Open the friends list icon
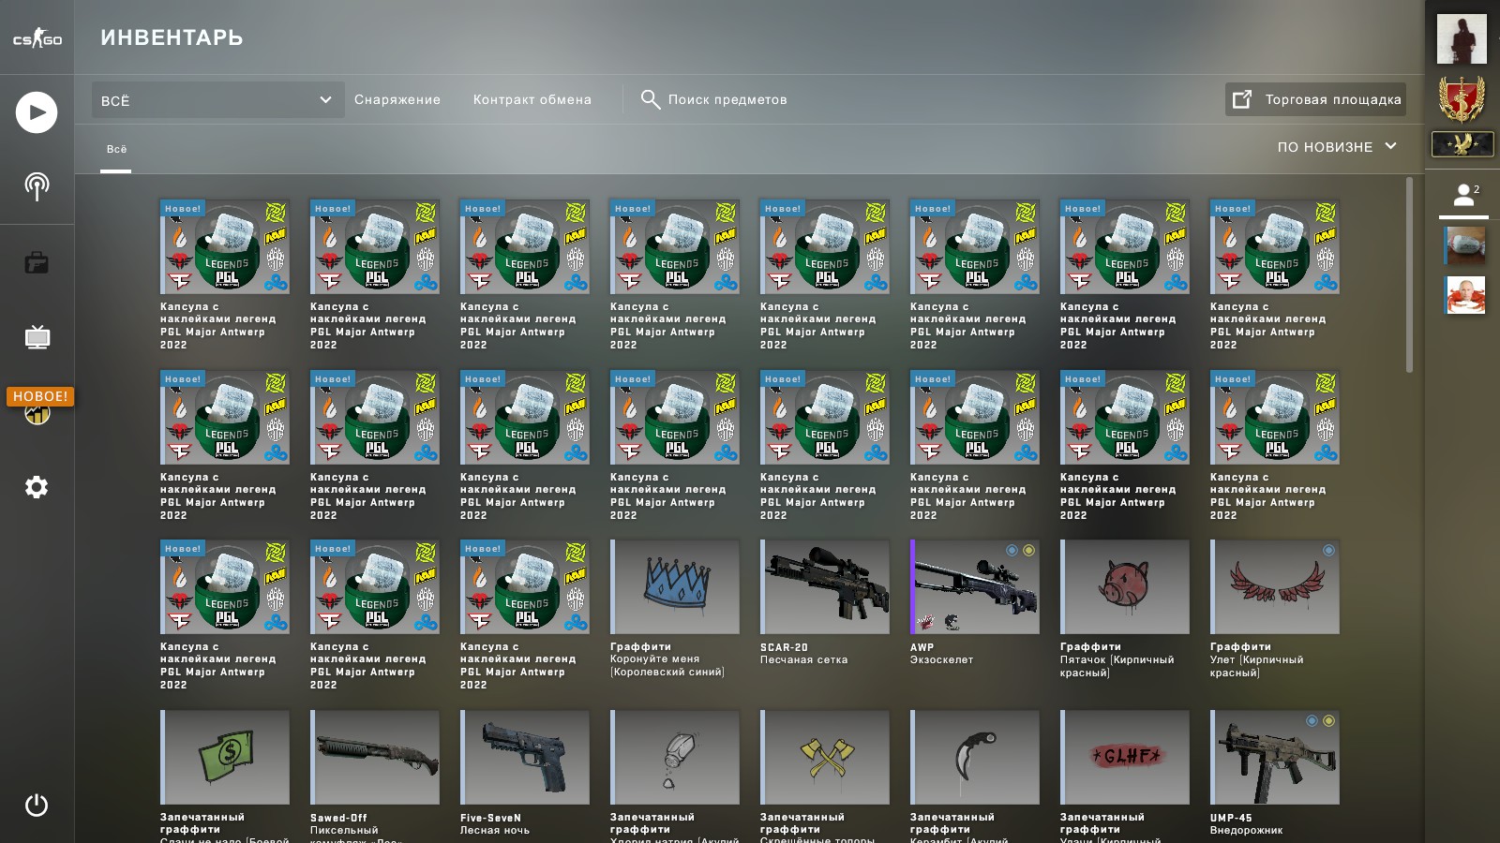Viewport: 1500px width, 843px height. (1463, 196)
